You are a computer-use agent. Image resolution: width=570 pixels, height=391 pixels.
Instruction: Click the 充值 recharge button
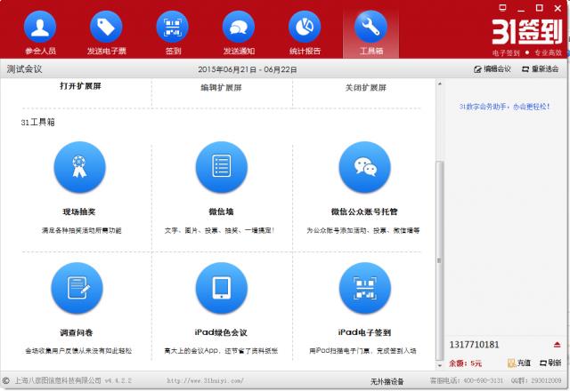519,363
